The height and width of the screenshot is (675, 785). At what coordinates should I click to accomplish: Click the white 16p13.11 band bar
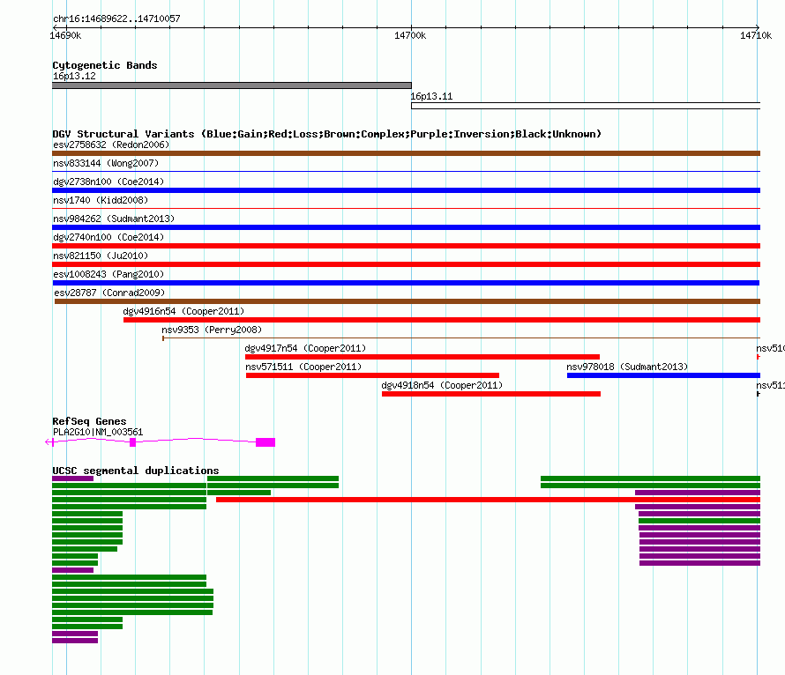(586, 106)
